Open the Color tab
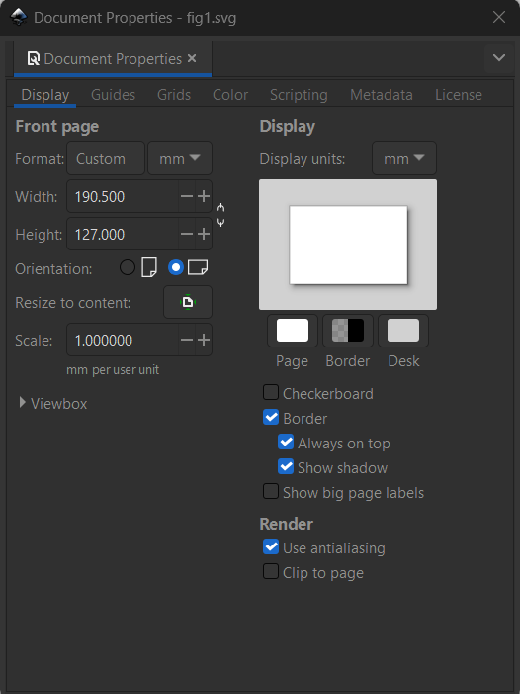 click(230, 95)
